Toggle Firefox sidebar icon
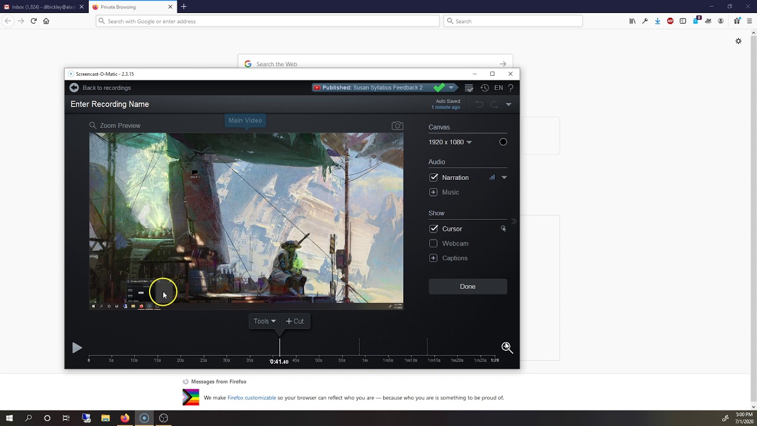Viewport: 757px width, 426px height. click(x=683, y=21)
